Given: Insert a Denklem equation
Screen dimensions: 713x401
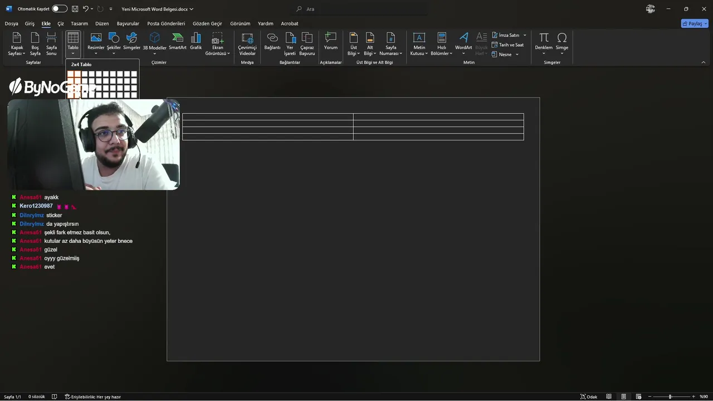Looking at the screenshot, I should pos(544,45).
